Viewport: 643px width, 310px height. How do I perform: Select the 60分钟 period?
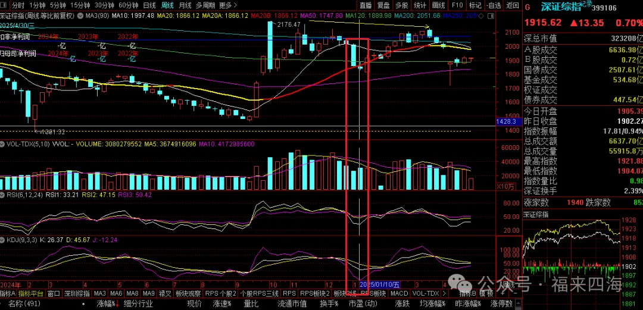tap(127, 6)
